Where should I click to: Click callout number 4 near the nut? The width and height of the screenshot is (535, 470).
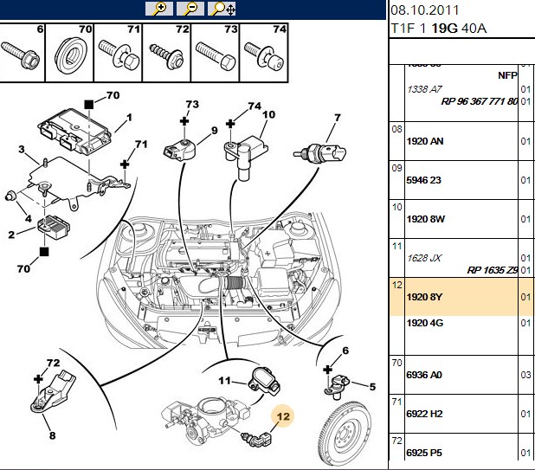tap(28, 219)
